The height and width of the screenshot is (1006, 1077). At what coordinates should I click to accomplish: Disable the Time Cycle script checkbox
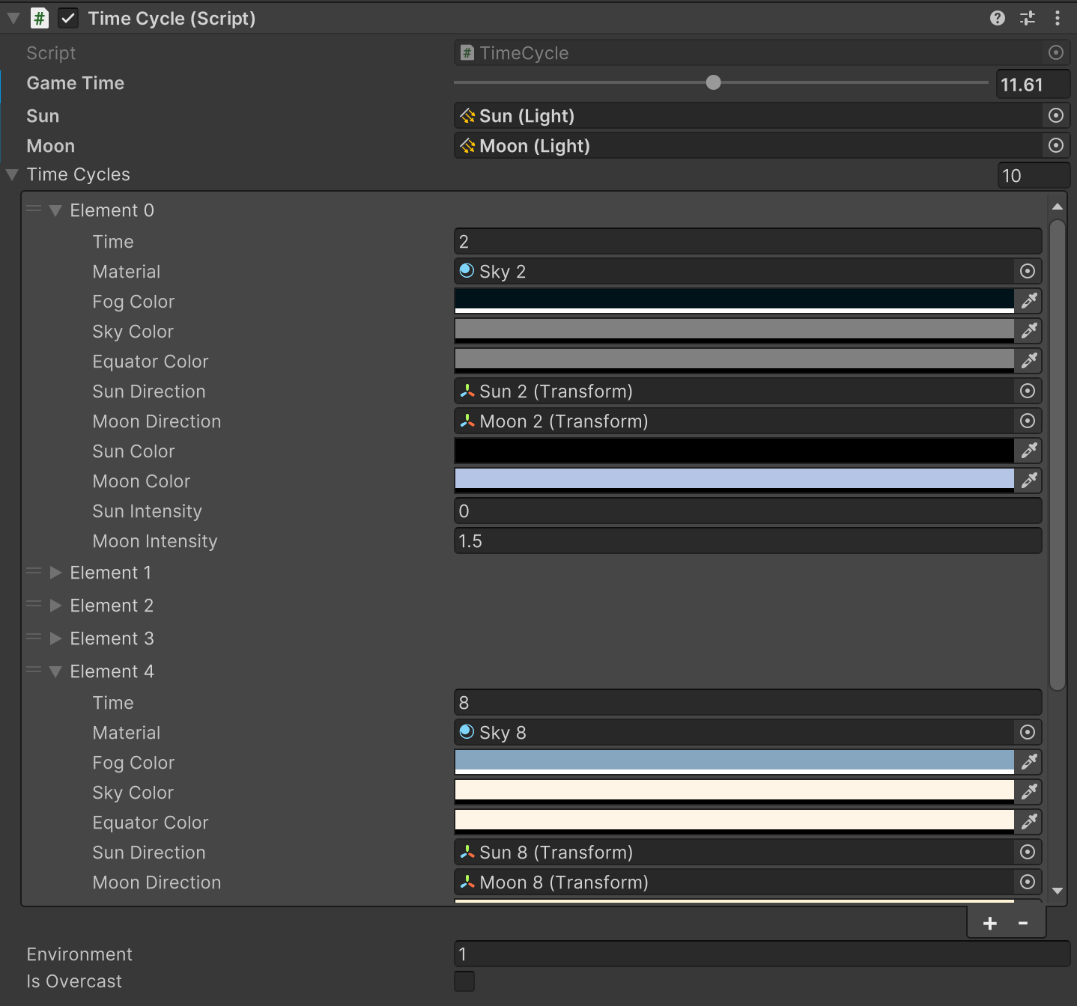(x=68, y=18)
